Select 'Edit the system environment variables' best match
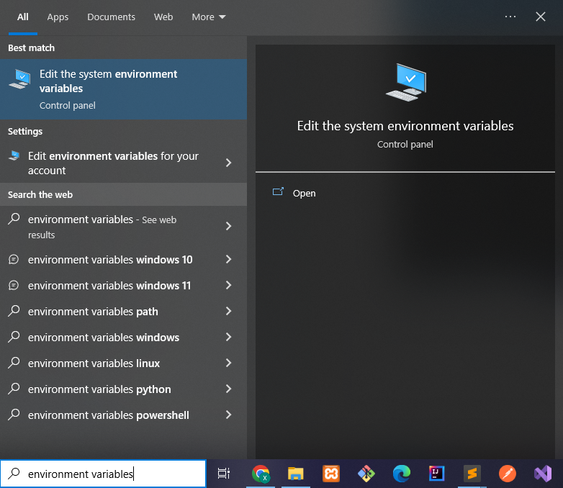Image resolution: width=563 pixels, height=488 pixels. 124,89
